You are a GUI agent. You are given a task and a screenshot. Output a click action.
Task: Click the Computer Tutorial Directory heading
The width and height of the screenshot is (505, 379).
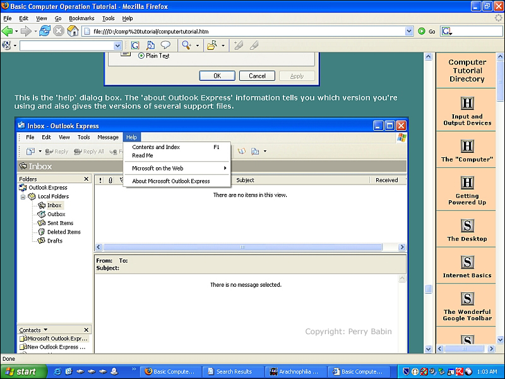coord(467,71)
